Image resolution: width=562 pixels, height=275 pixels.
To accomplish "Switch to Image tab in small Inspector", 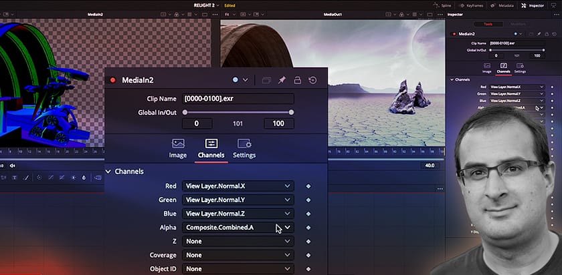I will point(487,67).
